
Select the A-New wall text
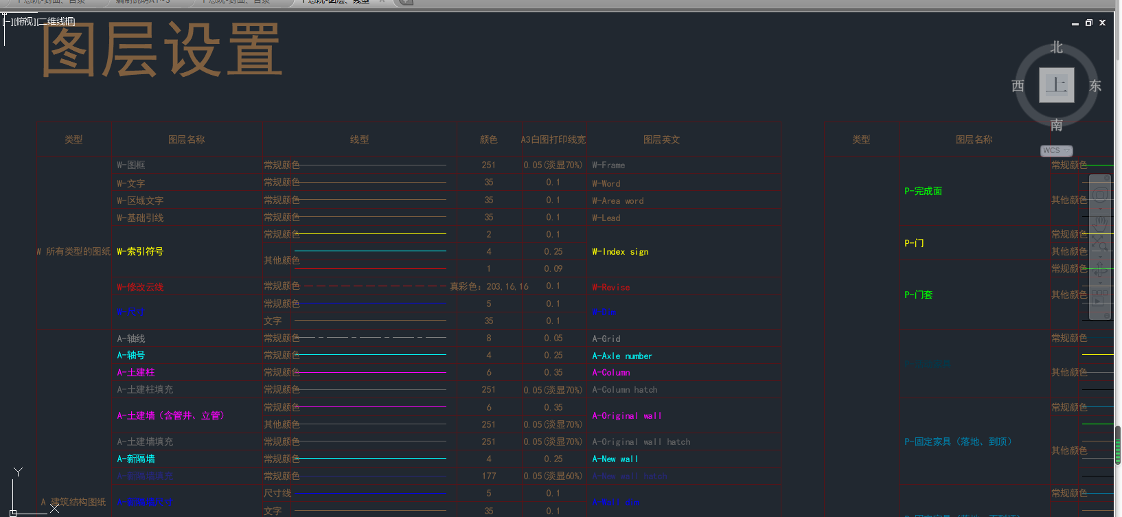(x=615, y=459)
